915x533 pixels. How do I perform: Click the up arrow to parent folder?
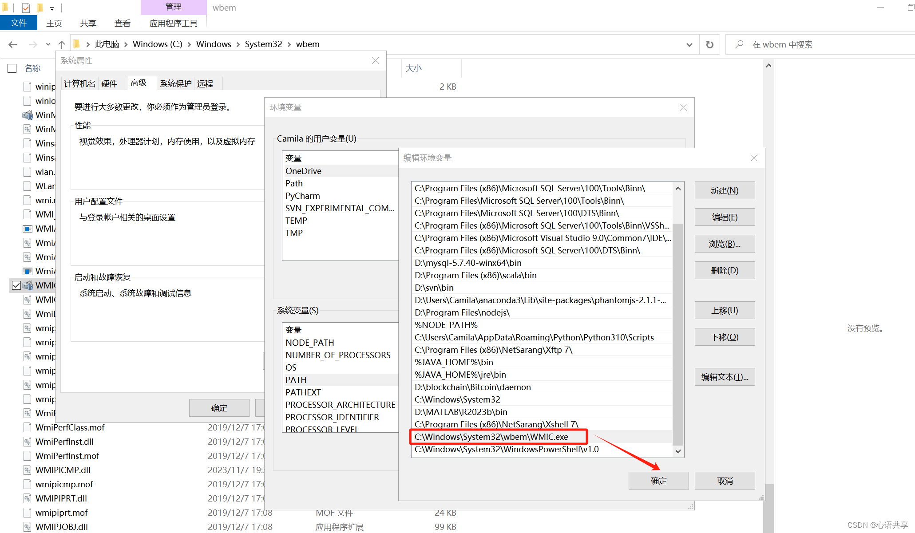[x=62, y=44]
